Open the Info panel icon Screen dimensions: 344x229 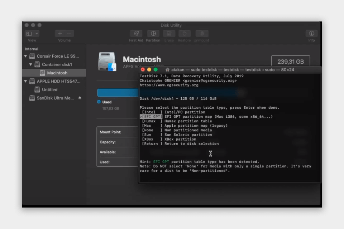311,34
